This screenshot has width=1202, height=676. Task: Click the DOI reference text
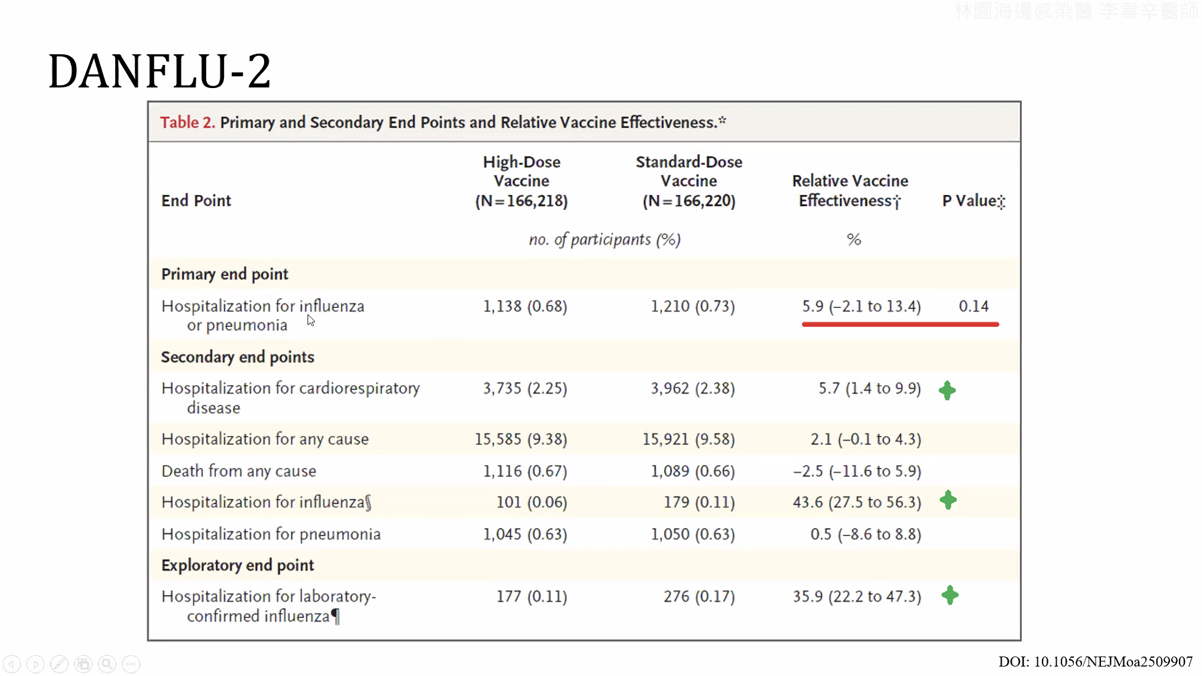[1095, 662]
